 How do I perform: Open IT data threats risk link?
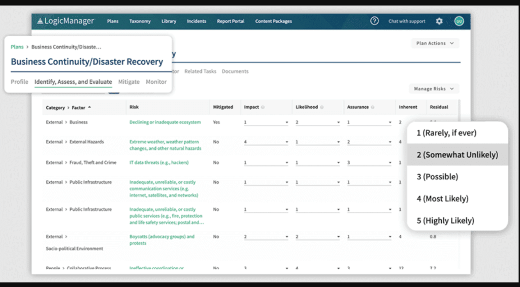point(159,163)
